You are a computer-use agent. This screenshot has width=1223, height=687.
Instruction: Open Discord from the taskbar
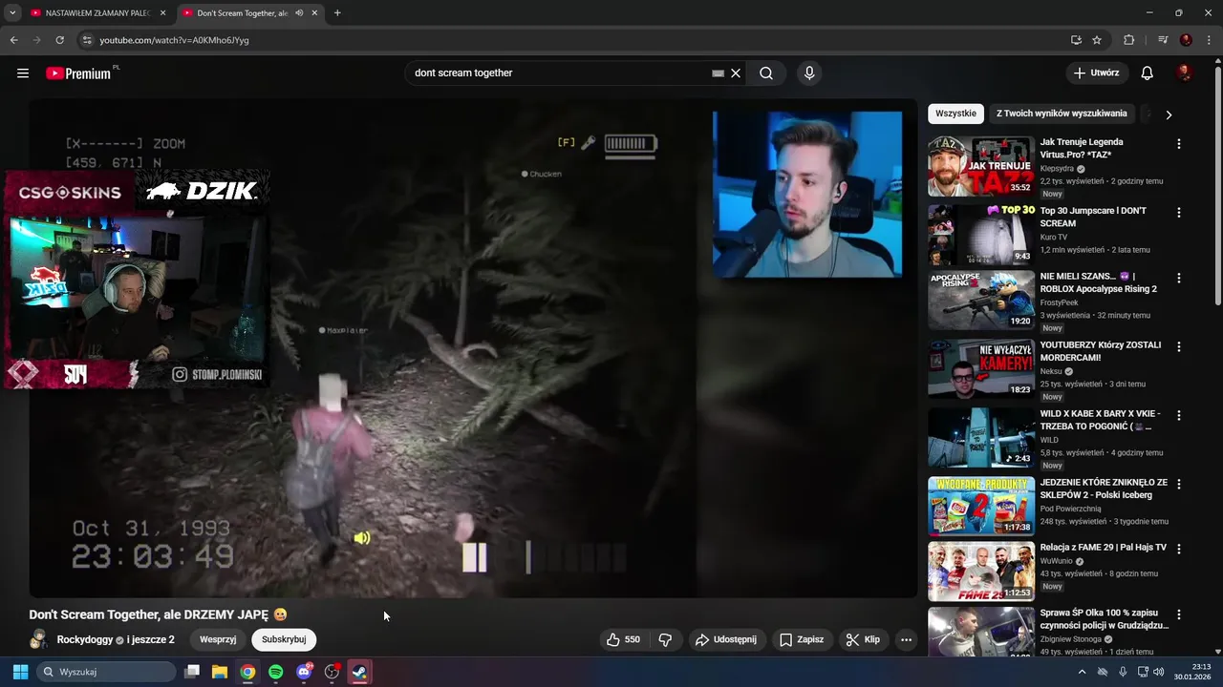pos(304,672)
